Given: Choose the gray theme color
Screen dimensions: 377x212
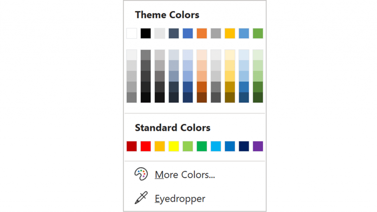Looking at the screenshot, I should click(215, 33).
